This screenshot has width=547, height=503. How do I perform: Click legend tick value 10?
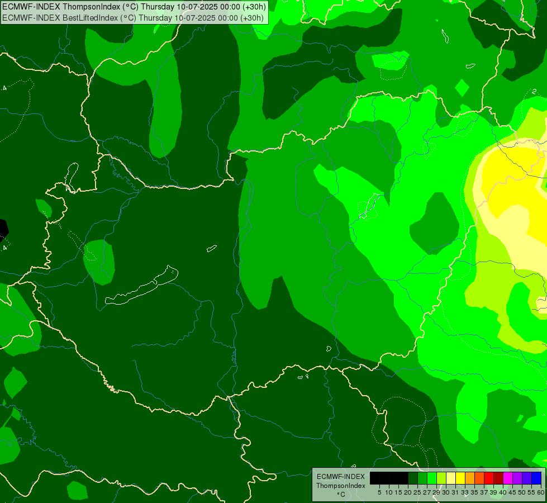pos(389,492)
